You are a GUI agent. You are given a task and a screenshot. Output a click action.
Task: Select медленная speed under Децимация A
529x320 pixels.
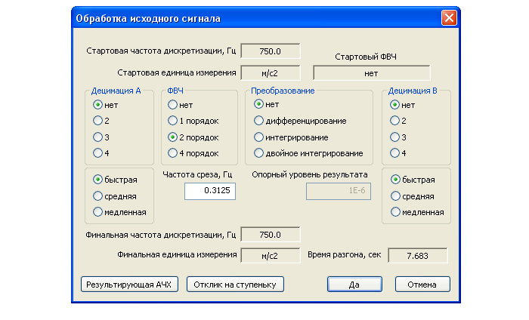(97, 212)
